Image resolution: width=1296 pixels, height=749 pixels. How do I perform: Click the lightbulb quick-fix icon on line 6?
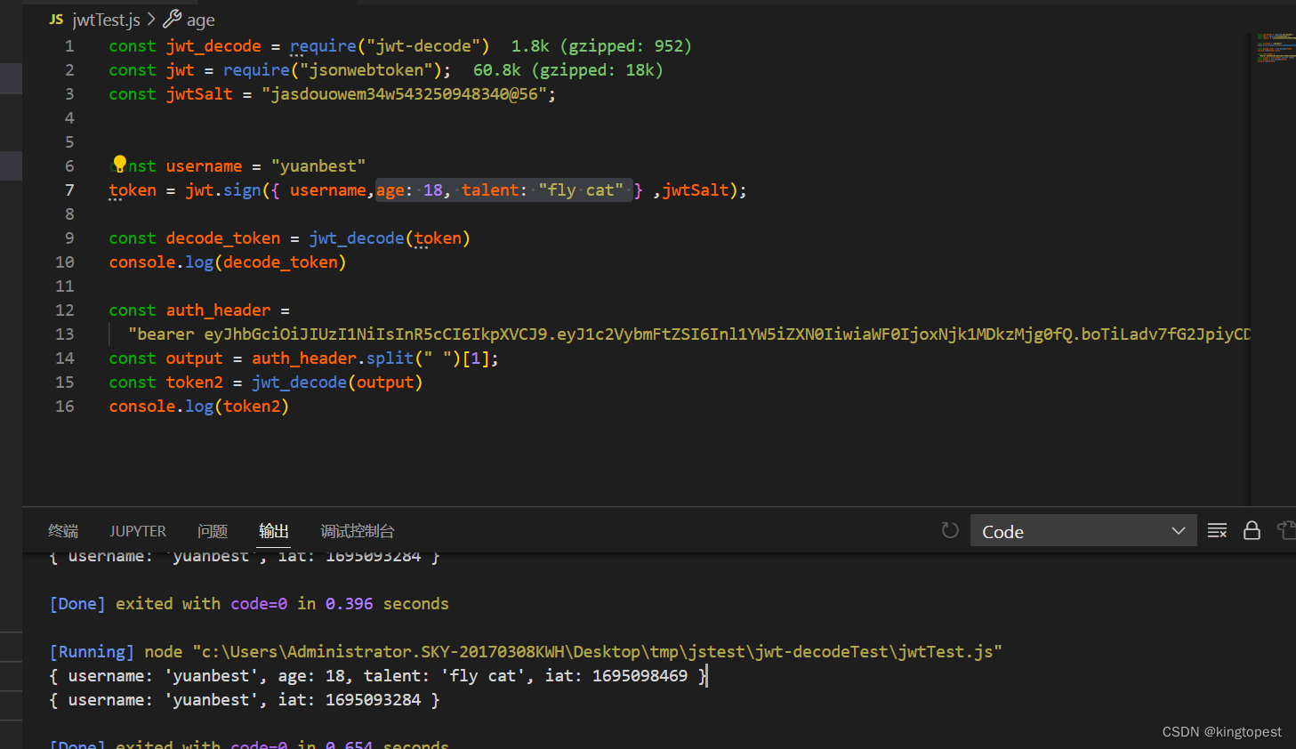pyautogui.click(x=119, y=165)
